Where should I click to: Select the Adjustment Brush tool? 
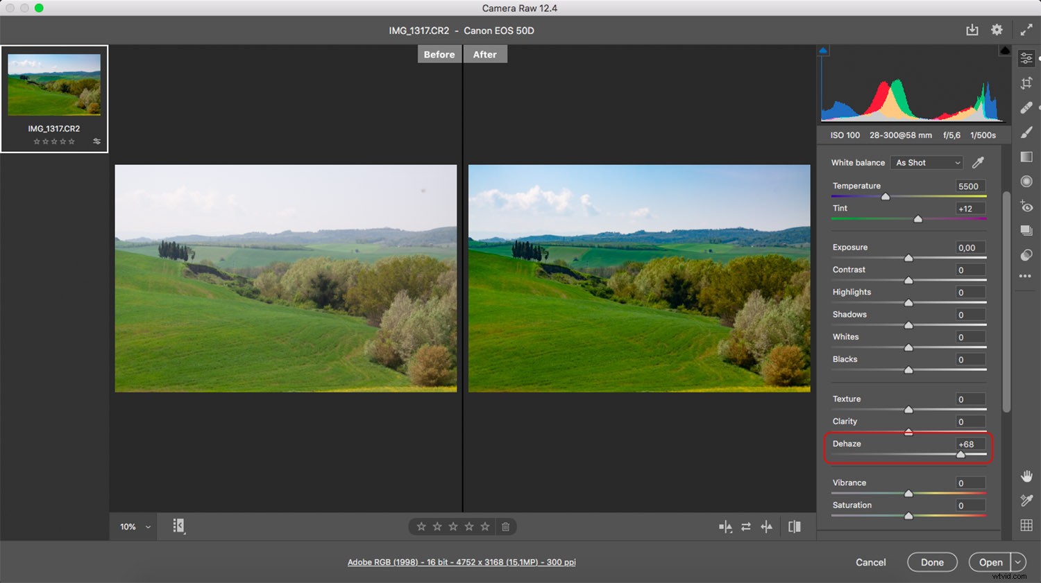tap(1027, 132)
